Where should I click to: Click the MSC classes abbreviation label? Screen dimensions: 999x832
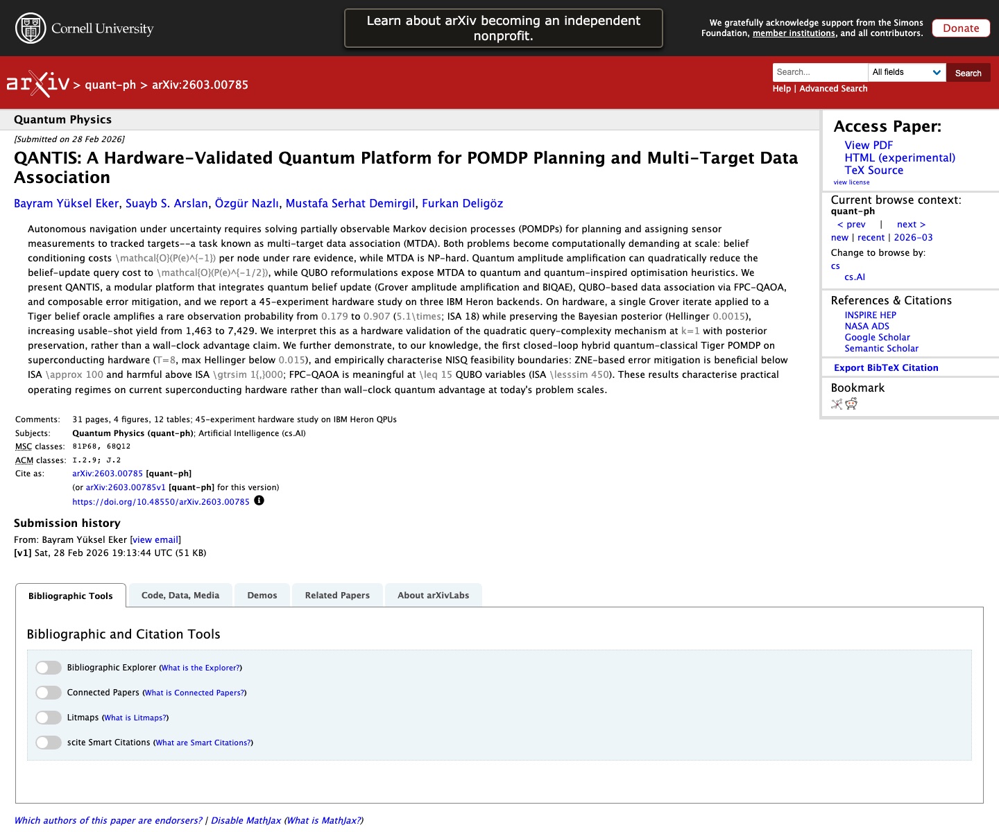click(24, 447)
